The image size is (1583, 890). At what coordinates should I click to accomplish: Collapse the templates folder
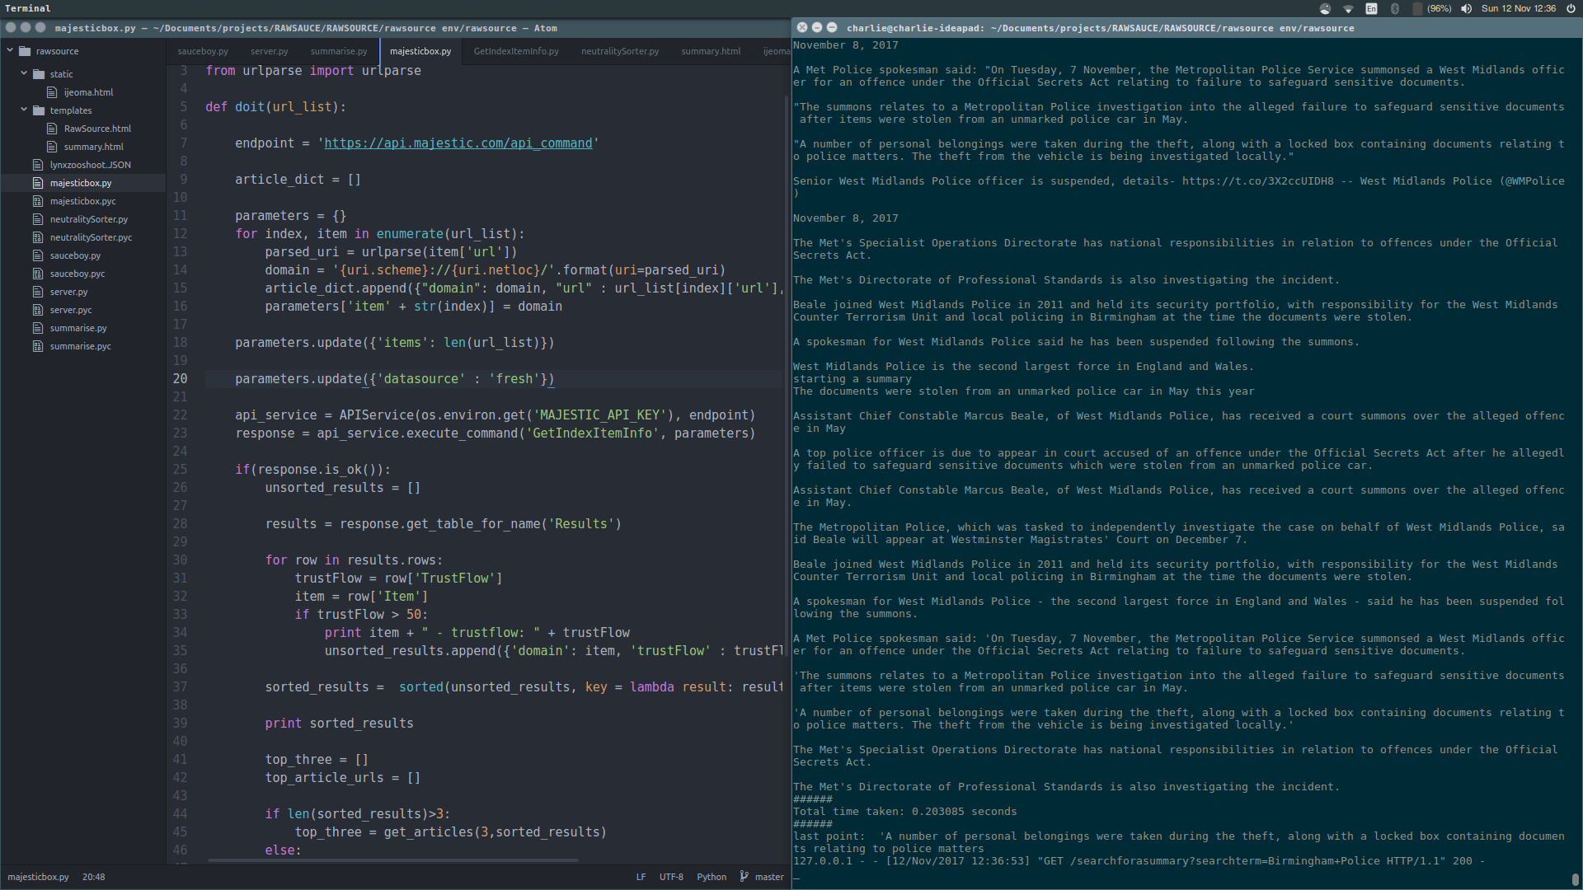[x=24, y=110]
